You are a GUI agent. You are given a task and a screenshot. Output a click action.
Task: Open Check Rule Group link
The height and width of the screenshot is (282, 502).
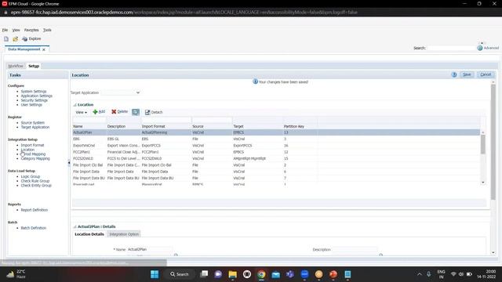tap(35, 181)
